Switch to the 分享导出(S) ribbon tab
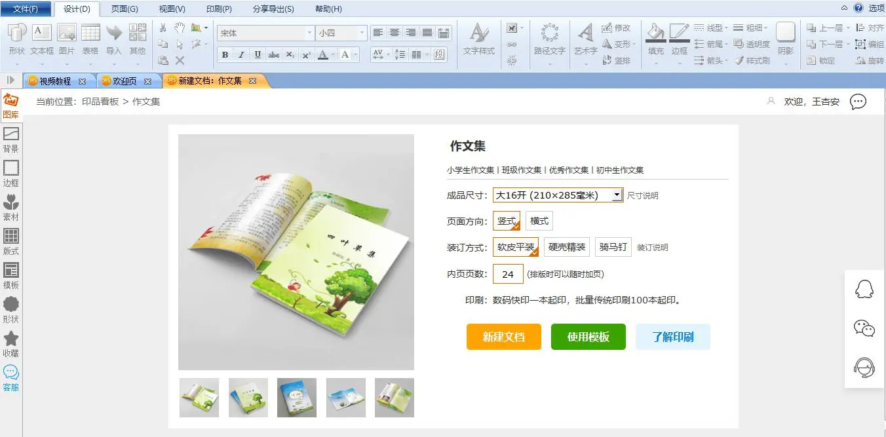The width and height of the screenshot is (886, 437). 273,9
